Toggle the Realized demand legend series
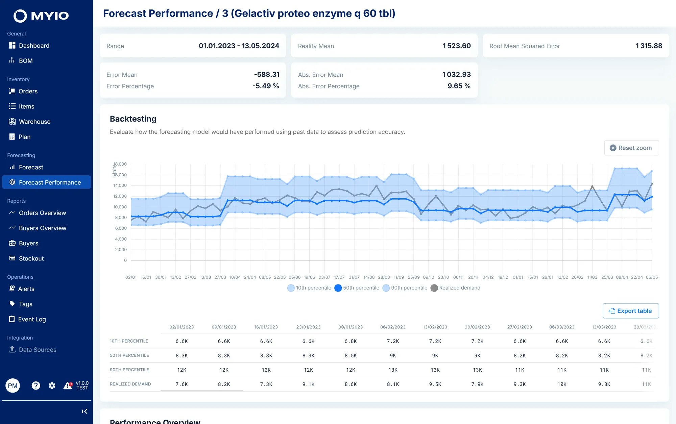The width and height of the screenshot is (676, 424). (x=455, y=288)
